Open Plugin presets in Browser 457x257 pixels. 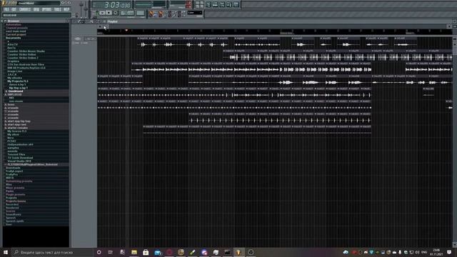tap(15, 194)
